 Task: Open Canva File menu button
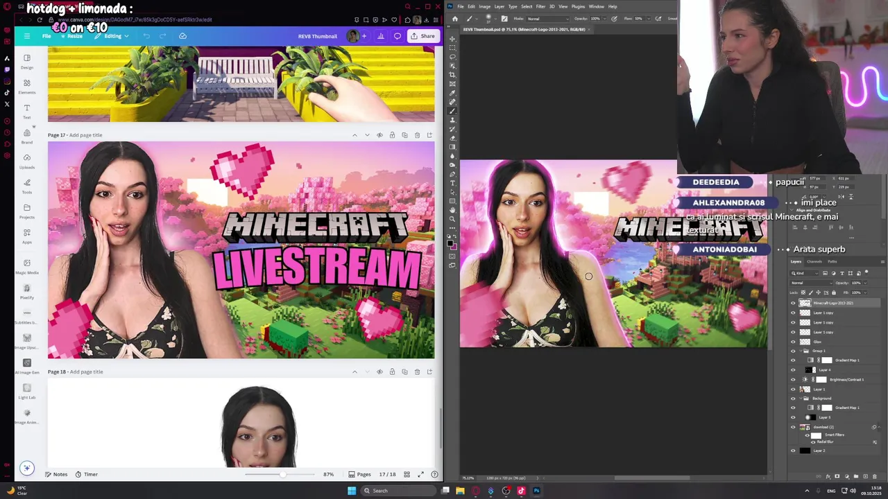(x=46, y=36)
